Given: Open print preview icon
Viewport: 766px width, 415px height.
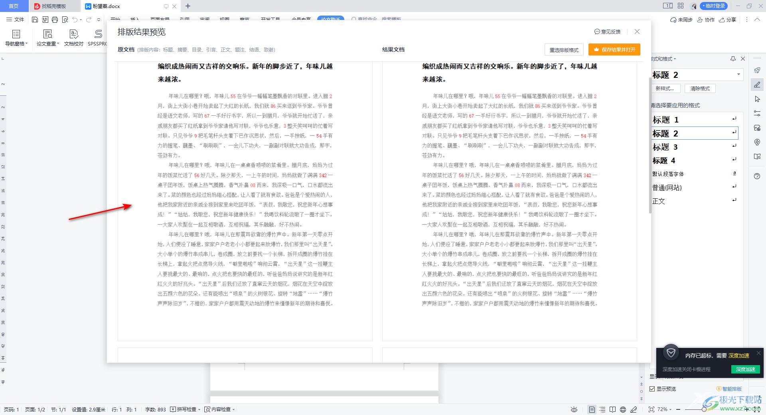Looking at the screenshot, I should point(65,20).
